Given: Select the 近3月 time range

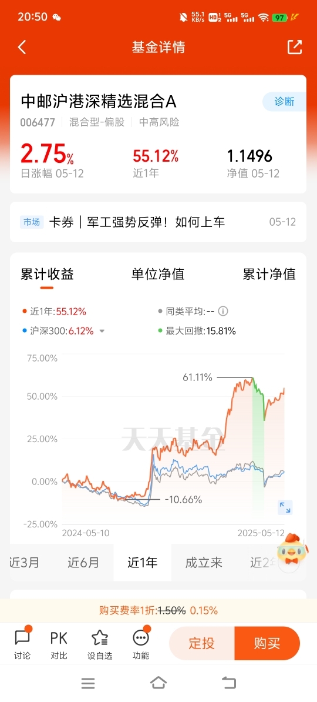Looking at the screenshot, I should pos(25,562).
